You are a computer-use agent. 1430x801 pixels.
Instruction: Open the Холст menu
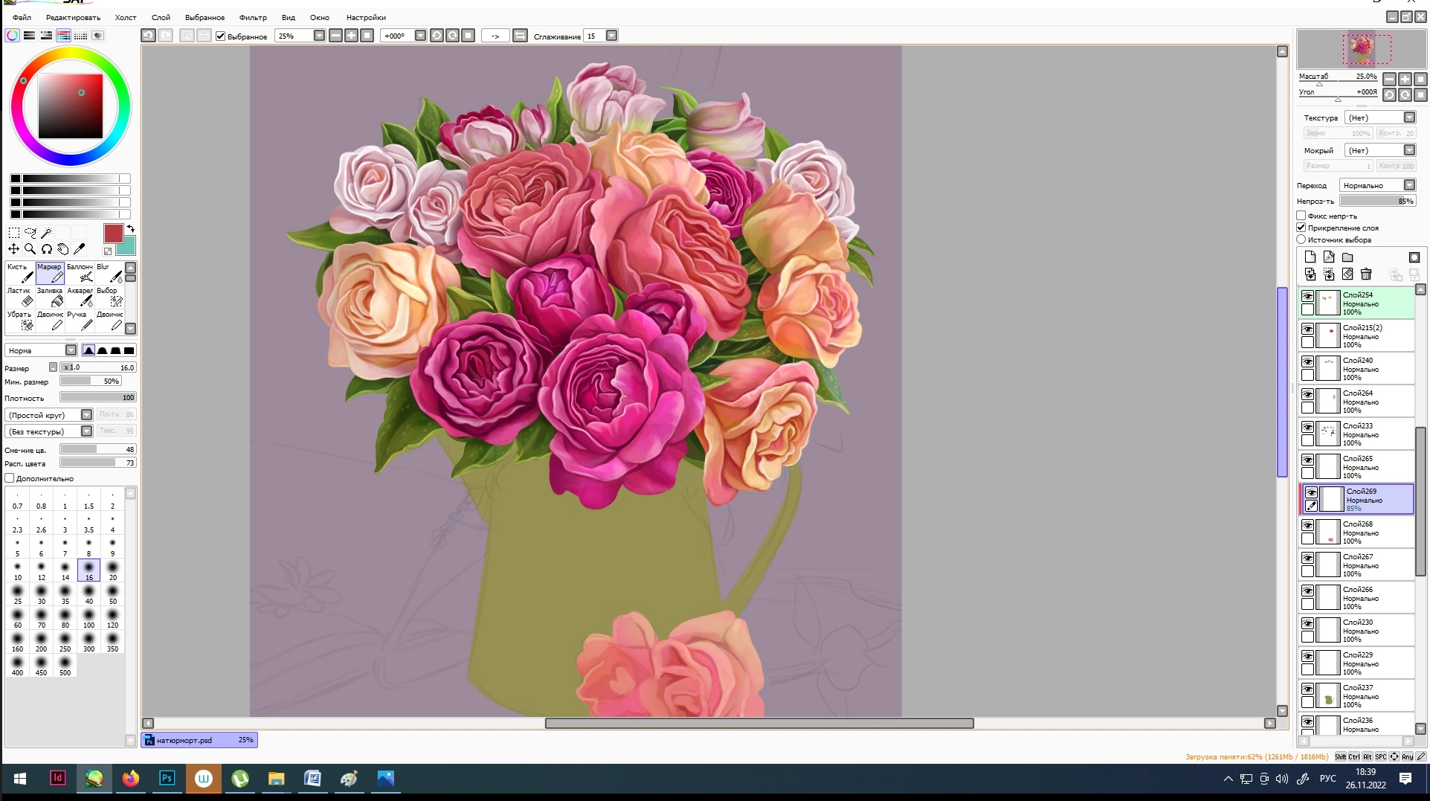(126, 17)
